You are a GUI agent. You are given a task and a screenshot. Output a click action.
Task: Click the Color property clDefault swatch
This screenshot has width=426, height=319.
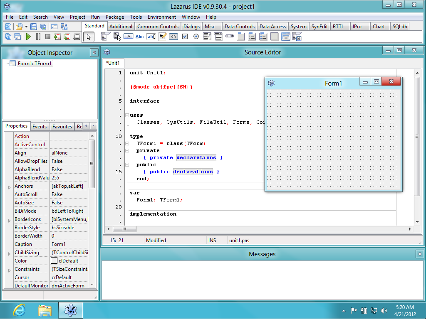54,261
